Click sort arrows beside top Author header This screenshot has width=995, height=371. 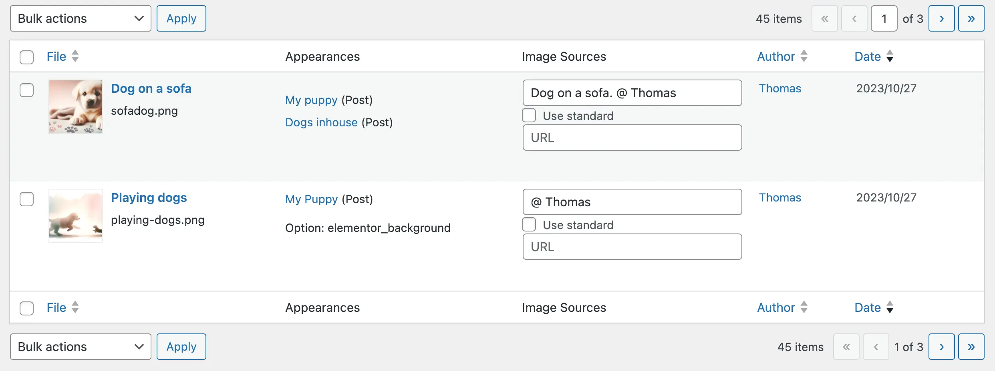tap(804, 56)
